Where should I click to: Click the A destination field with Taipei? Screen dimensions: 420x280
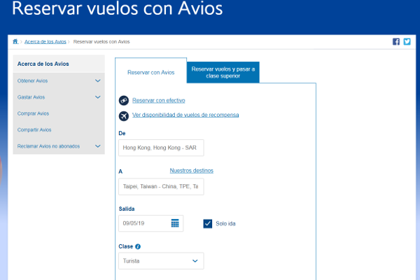coord(161,186)
